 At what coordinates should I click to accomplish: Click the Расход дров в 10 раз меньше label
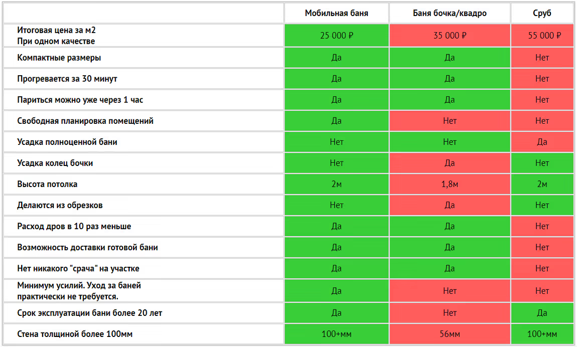coord(74,226)
